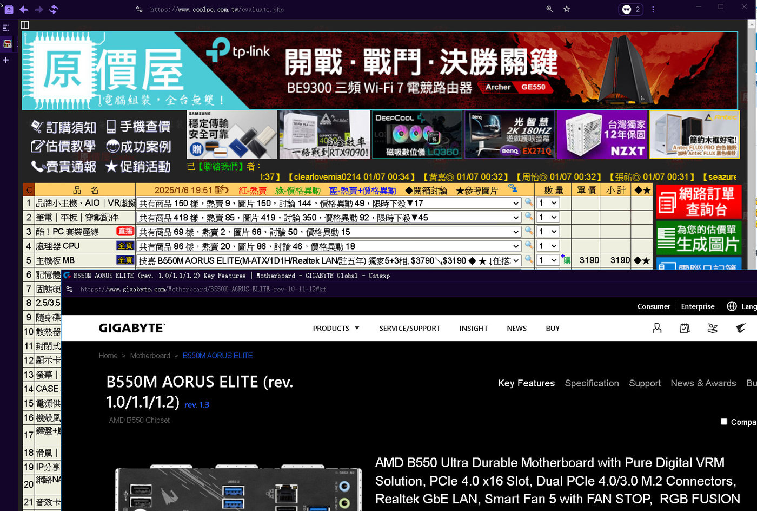Click the green 購 add icon in row 5

pos(566,259)
